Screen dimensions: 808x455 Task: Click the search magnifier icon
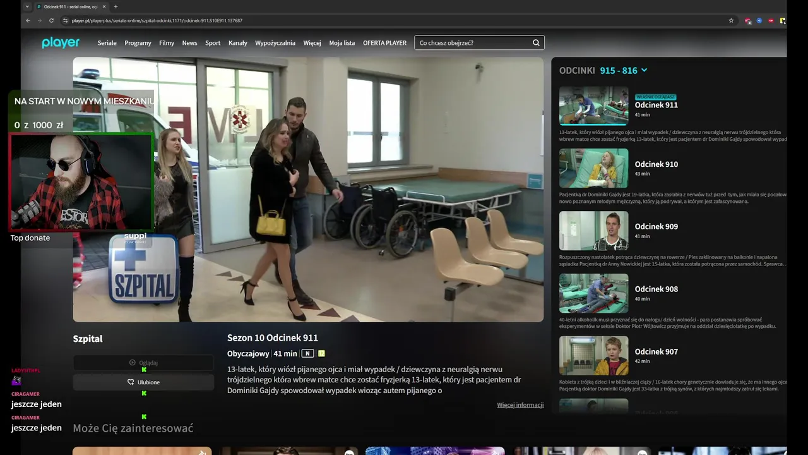point(536,43)
